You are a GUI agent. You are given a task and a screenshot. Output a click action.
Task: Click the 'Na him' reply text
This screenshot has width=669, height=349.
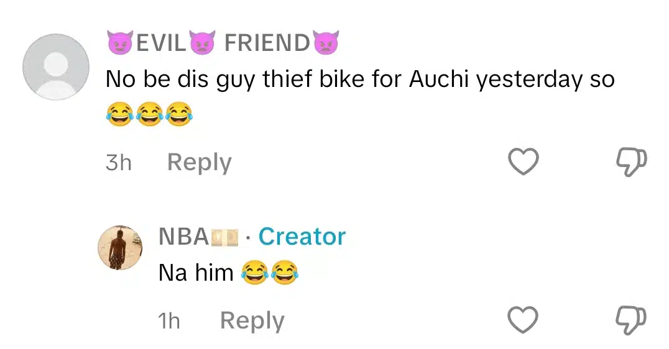196,273
